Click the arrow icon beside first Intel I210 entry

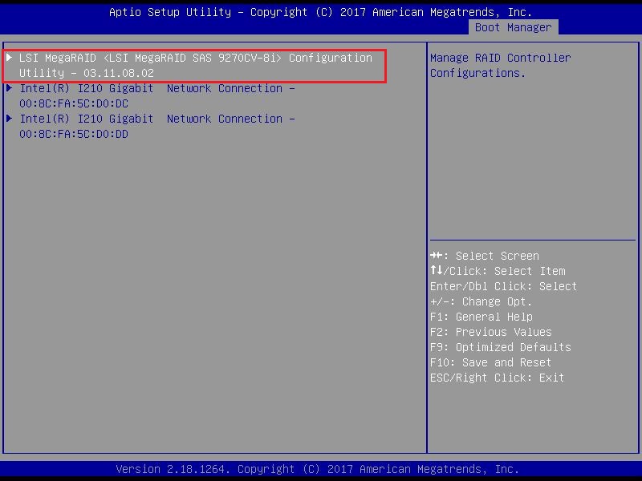[9, 88]
